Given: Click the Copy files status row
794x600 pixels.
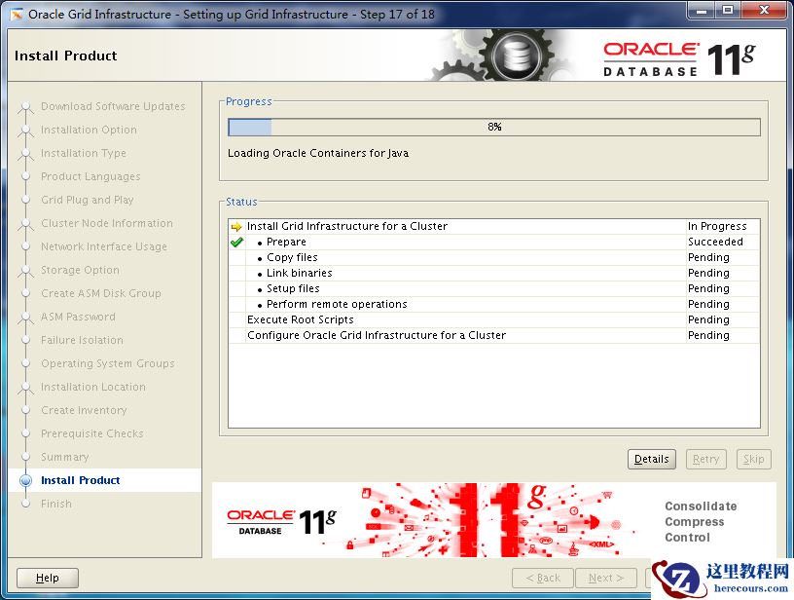Looking at the screenshot, I should point(494,258).
